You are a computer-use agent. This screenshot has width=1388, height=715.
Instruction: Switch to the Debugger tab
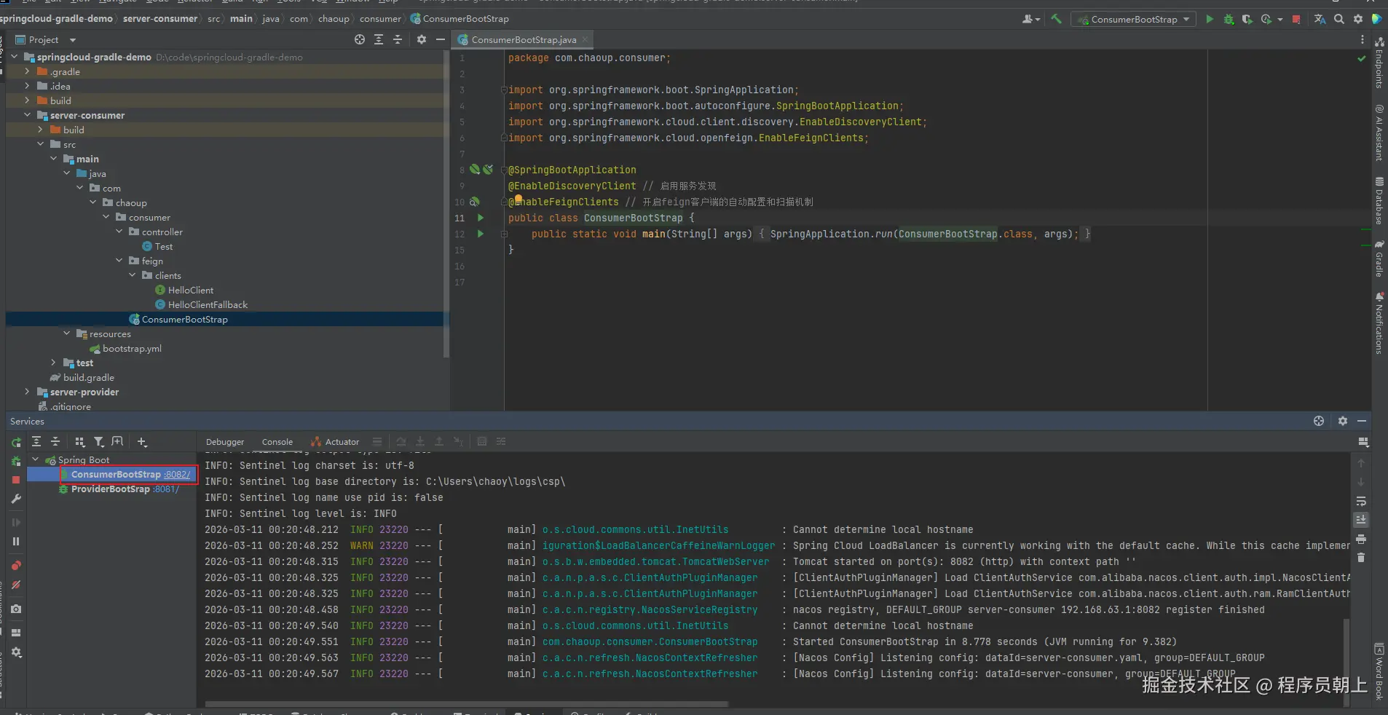pos(225,442)
